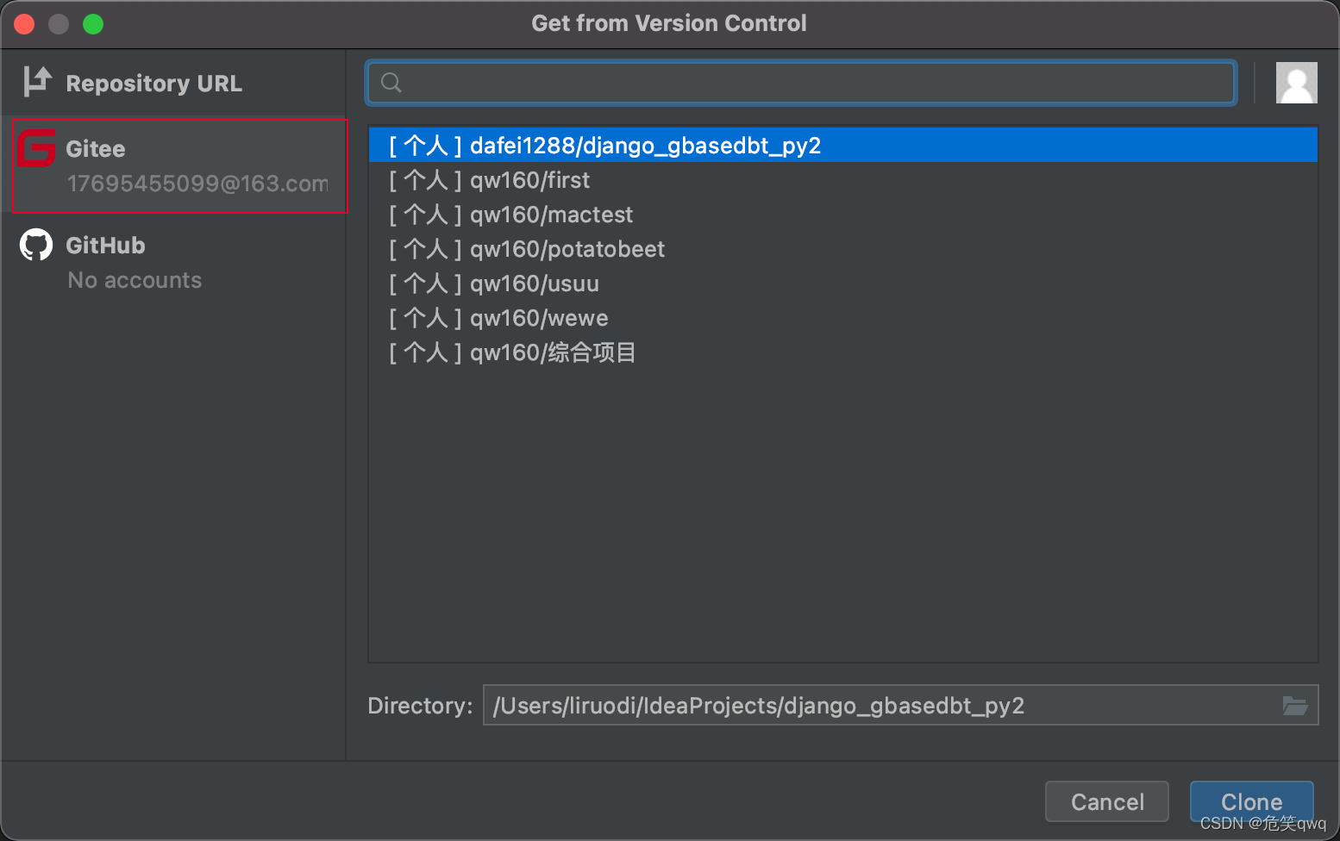Browse for directory with folder icon
The image size is (1340, 841).
[1295, 706]
